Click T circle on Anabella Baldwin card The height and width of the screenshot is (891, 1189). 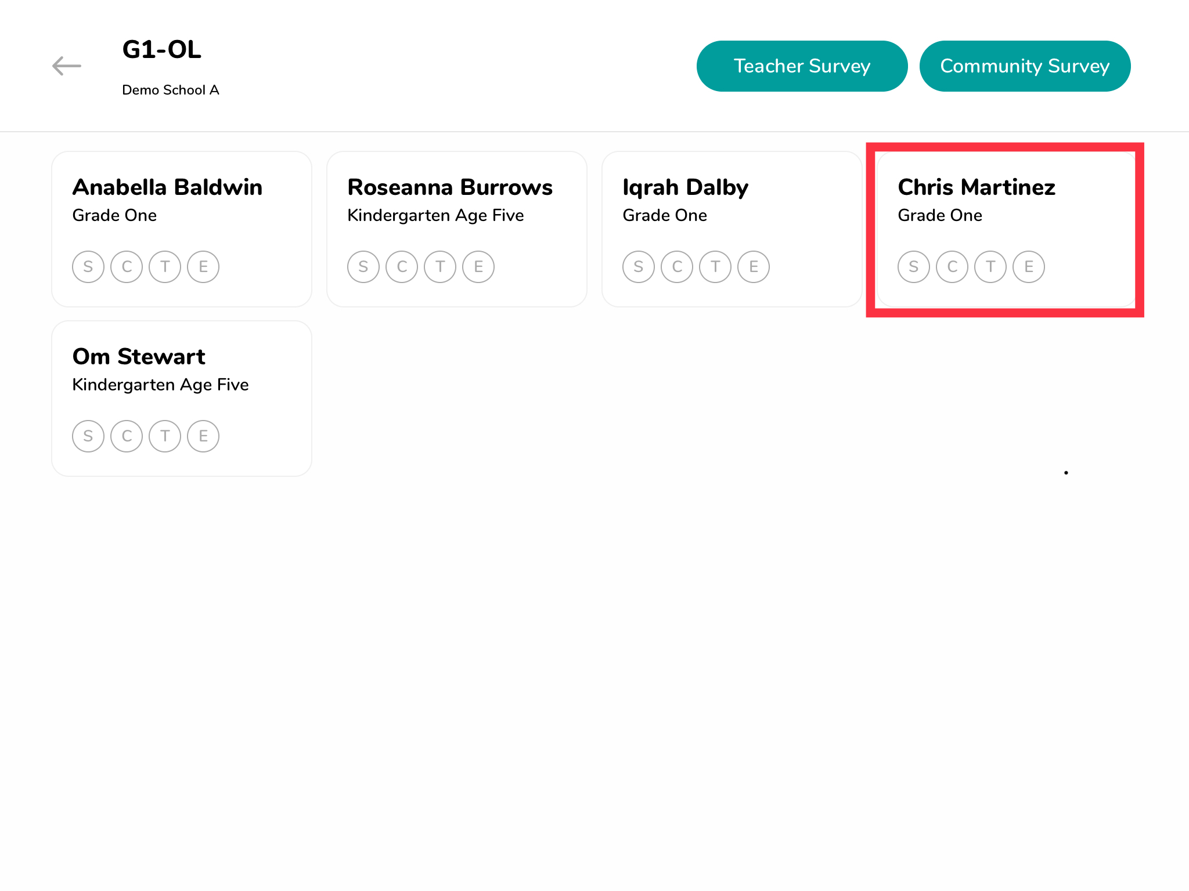coord(165,267)
